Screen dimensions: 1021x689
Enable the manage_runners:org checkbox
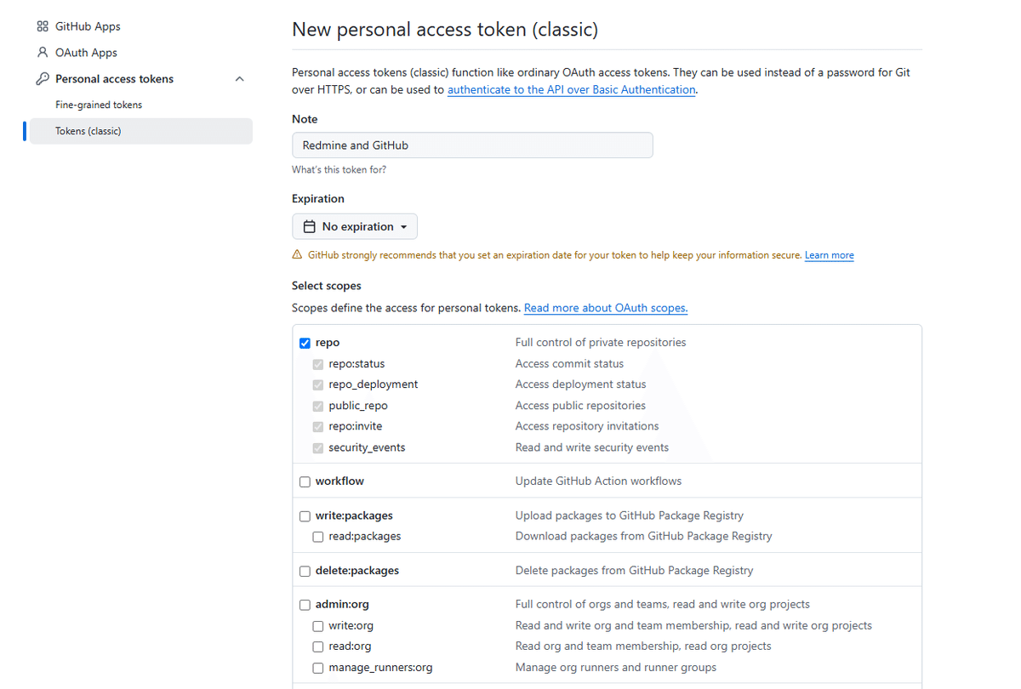pos(317,668)
